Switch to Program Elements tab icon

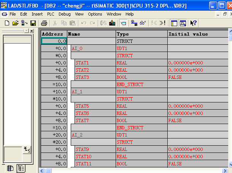pyautogui.click(x=10, y=168)
